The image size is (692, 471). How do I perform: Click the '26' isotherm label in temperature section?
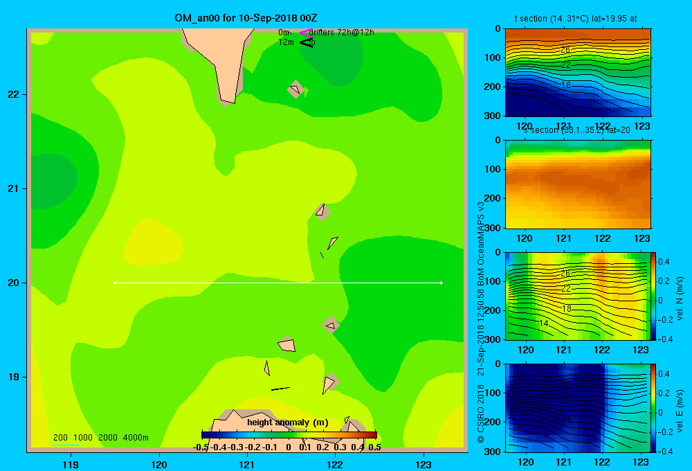point(565,49)
